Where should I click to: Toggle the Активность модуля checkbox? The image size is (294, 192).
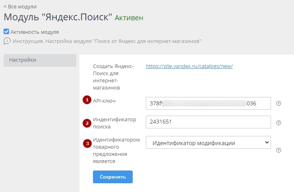tap(6, 32)
